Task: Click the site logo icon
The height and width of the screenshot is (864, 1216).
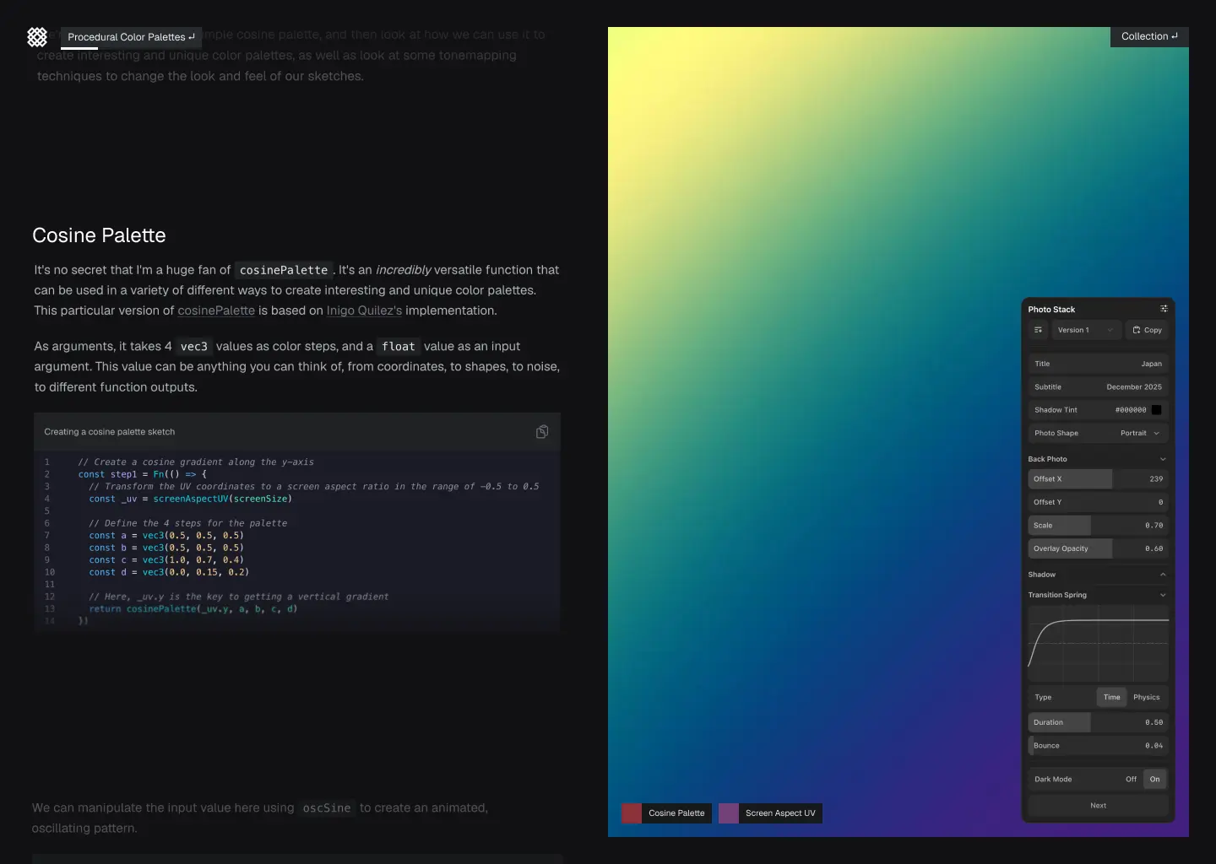Action: pos(37,37)
